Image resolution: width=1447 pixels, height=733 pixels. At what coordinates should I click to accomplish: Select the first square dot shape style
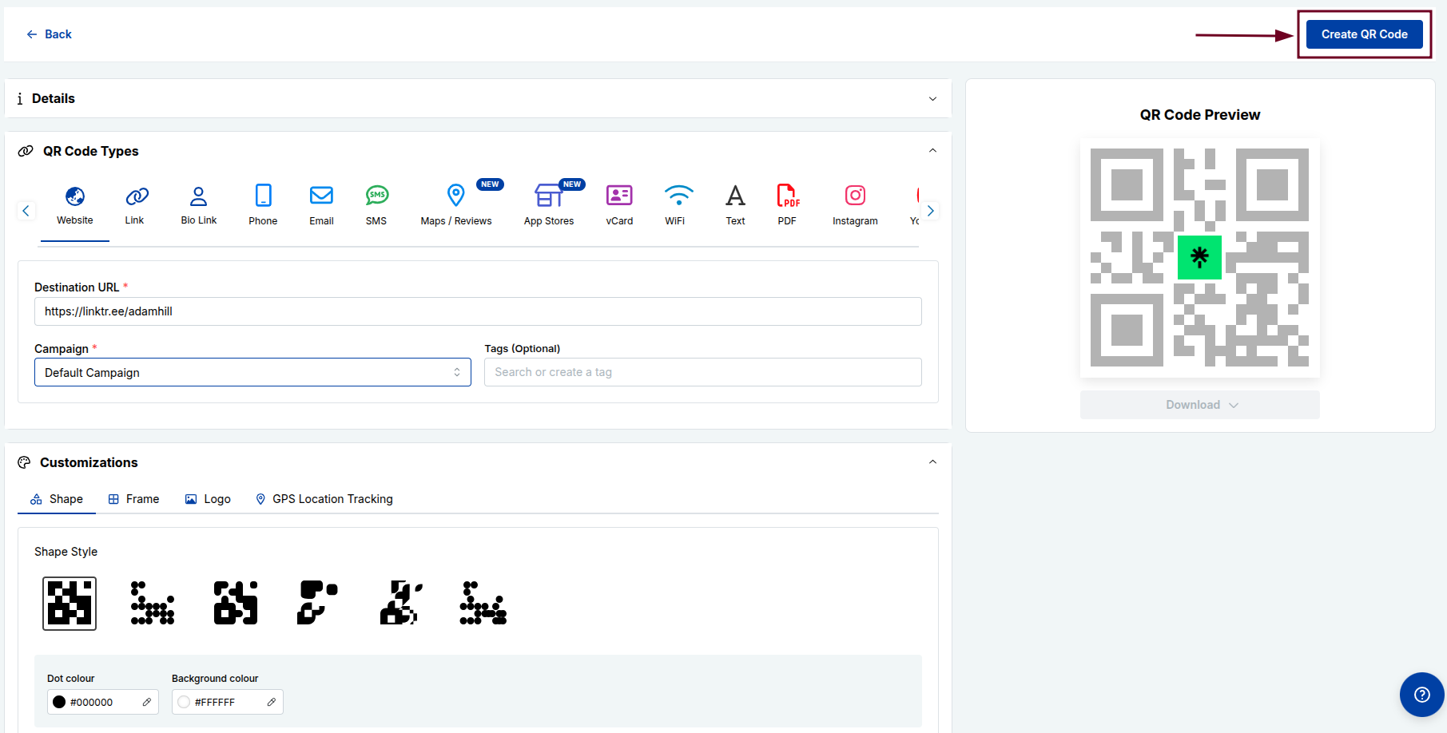pyautogui.click(x=69, y=603)
